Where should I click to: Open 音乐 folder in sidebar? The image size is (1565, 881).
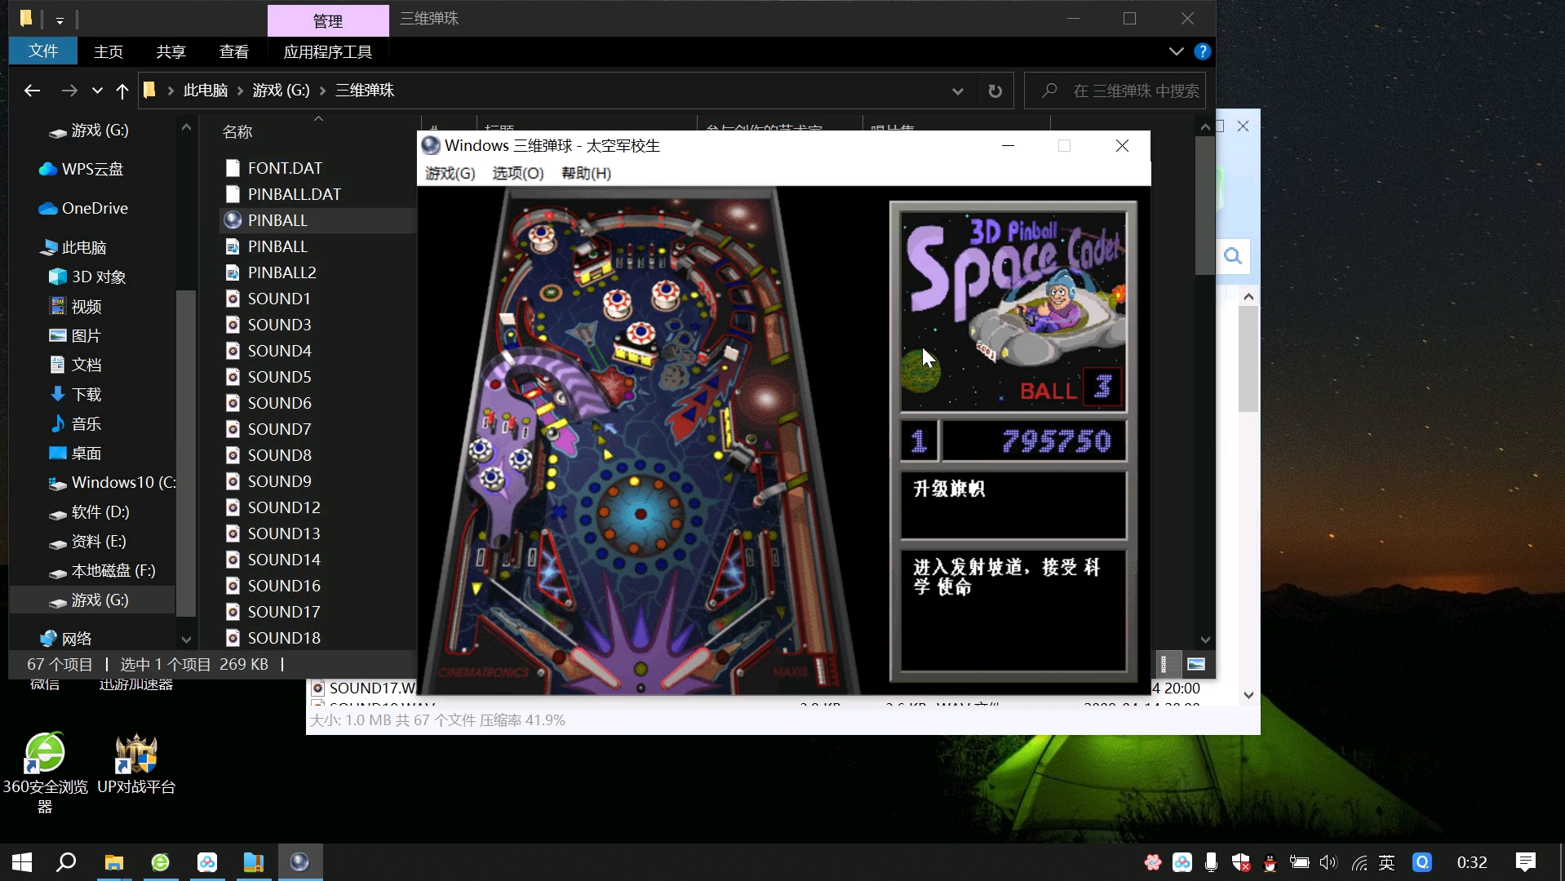[76, 423]
